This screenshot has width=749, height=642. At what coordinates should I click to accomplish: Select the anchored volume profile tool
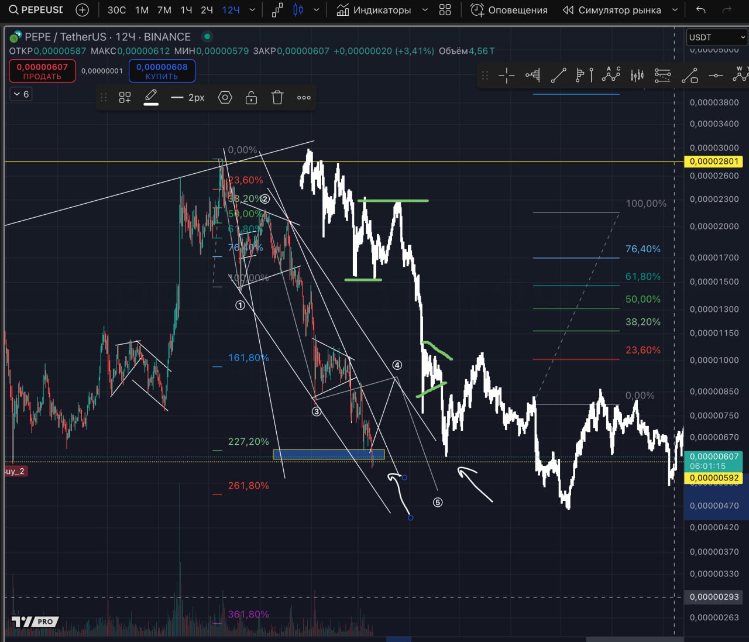[532, 75]
